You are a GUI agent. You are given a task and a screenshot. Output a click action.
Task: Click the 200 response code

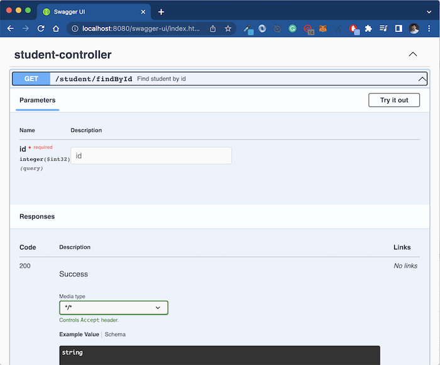click(x=25, y=266)
